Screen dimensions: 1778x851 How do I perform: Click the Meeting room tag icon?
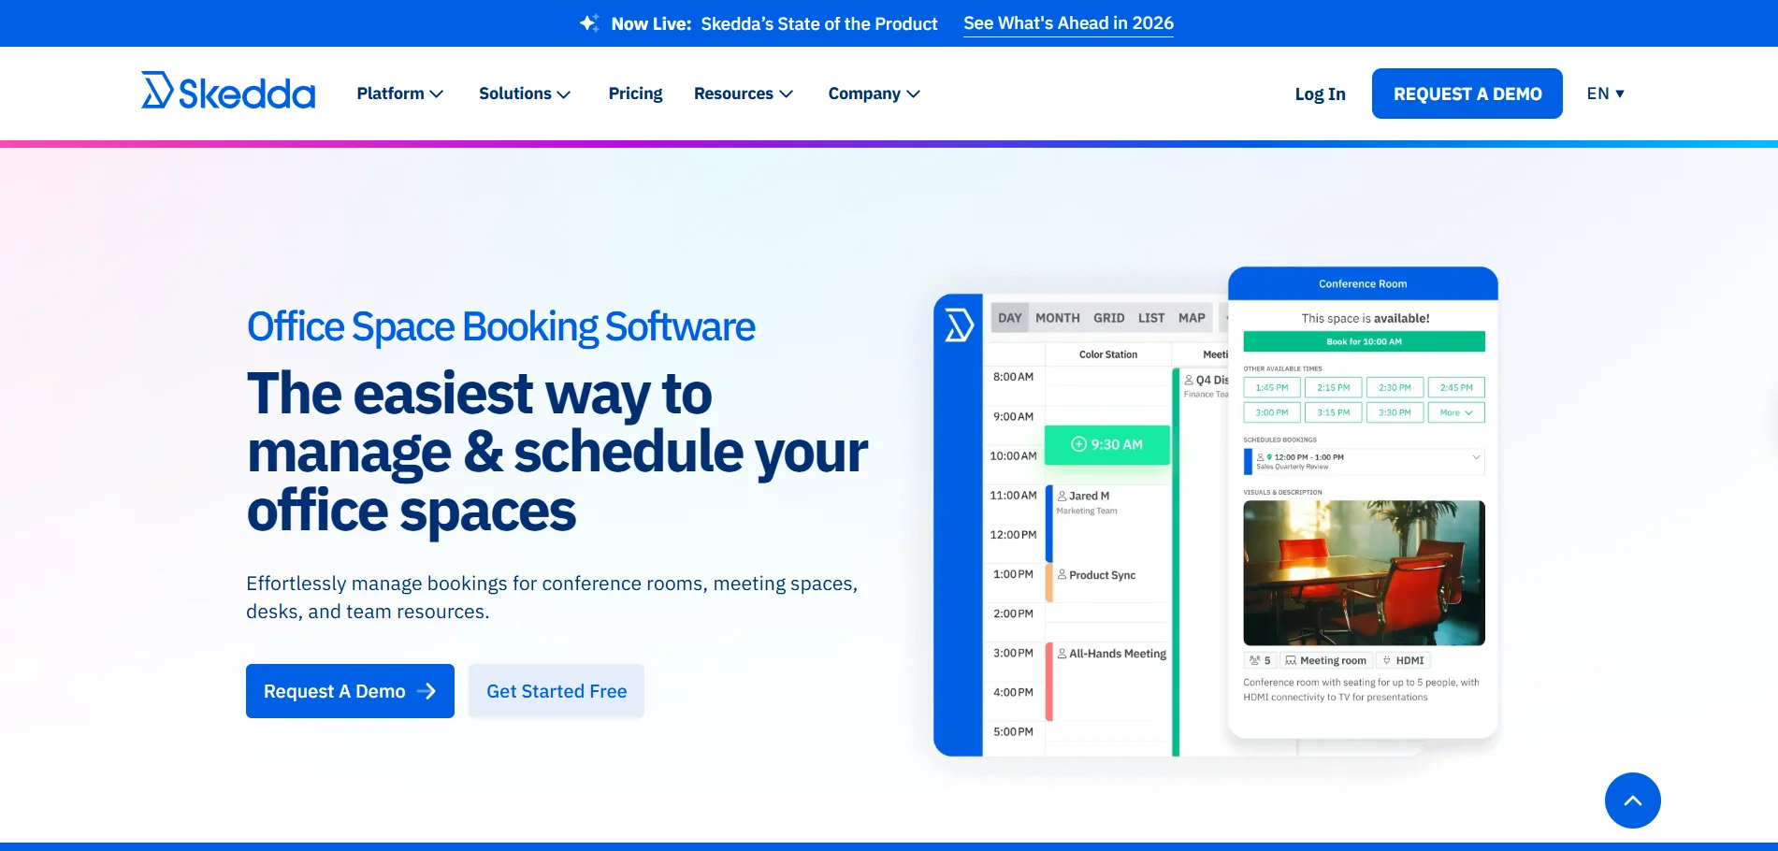(1291, 660)
